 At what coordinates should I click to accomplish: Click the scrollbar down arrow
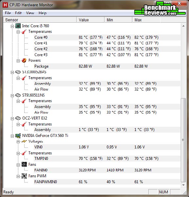click(183, 185)
